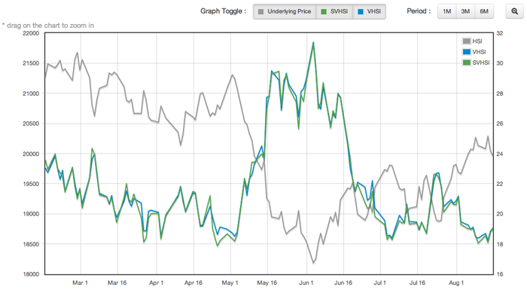Click the gray swatch in Underlying Price toggle

click(260, 11)
